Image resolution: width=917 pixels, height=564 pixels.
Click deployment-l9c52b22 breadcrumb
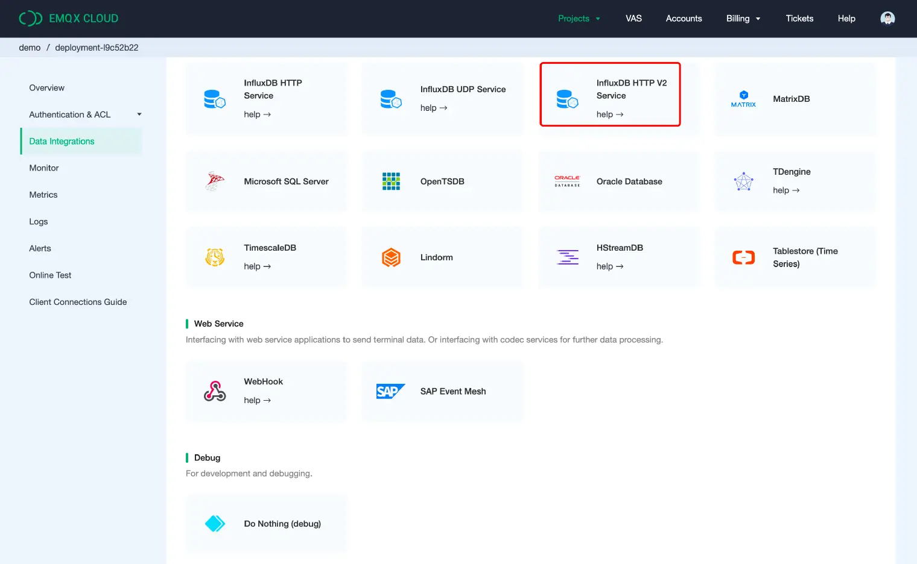[97, 48]
